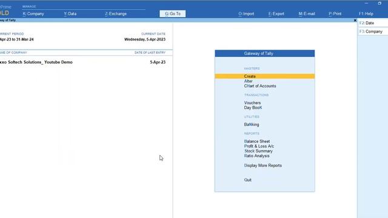Open the Y: Data menu
The height and width of the screenshot is (218, 388).
point(70,14)
